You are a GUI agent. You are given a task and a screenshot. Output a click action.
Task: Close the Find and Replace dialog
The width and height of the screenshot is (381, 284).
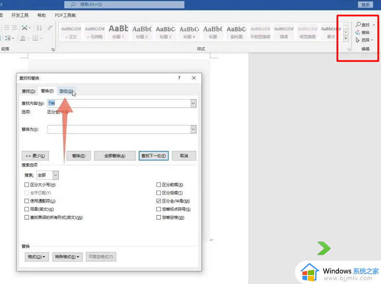tap(194, 78)
